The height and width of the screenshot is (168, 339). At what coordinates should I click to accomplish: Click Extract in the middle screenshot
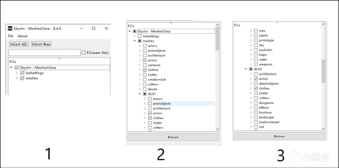coord(173,137)
